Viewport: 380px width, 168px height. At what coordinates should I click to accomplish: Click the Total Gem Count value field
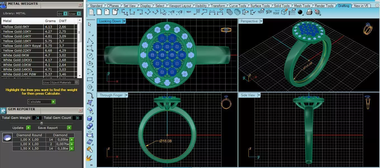pos(77,118)
